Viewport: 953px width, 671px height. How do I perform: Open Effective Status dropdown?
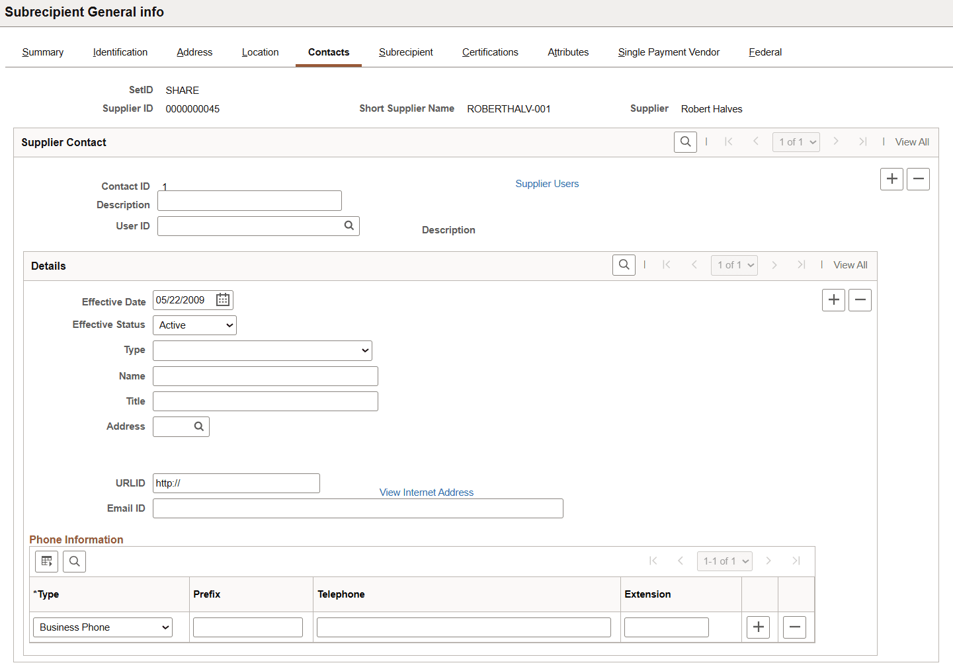[x=194, y=325]
